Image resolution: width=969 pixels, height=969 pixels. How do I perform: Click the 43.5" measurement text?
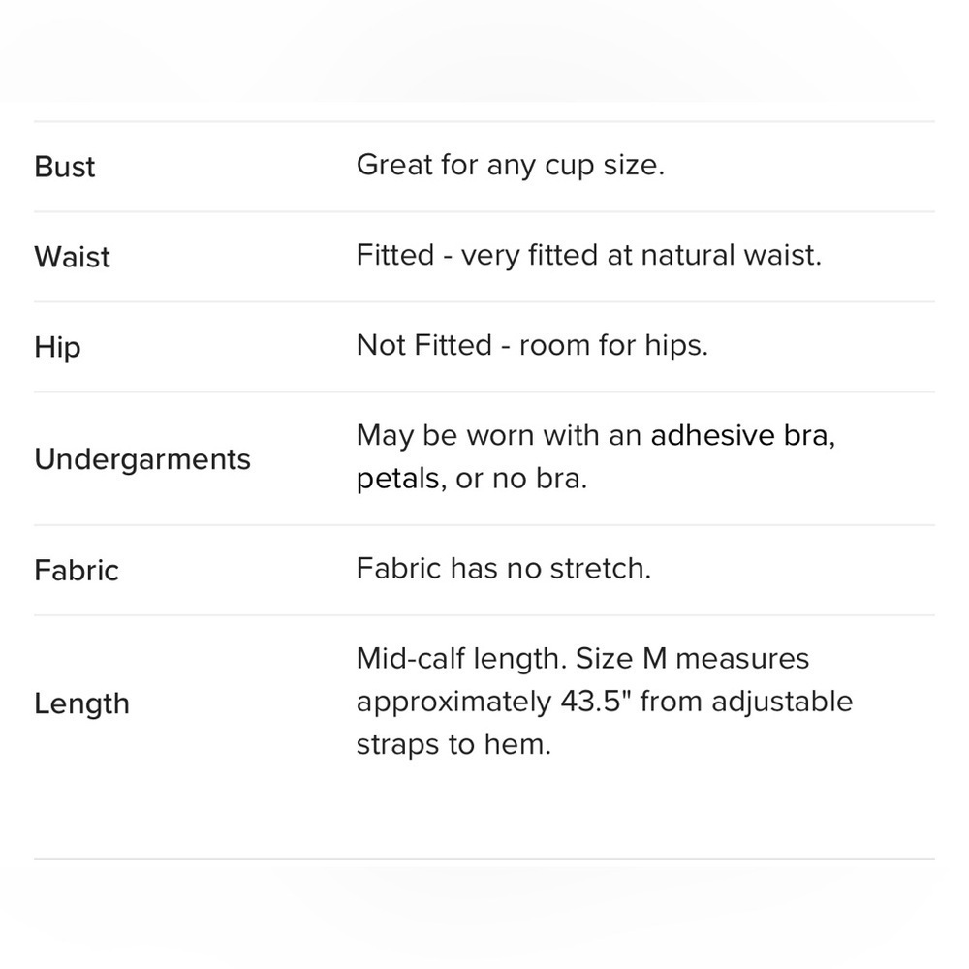[x=596, y=702]
